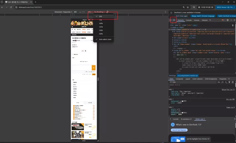Click Always match Chrome's language button
Viewport: 236px width, 143px height.
[203, 16]
